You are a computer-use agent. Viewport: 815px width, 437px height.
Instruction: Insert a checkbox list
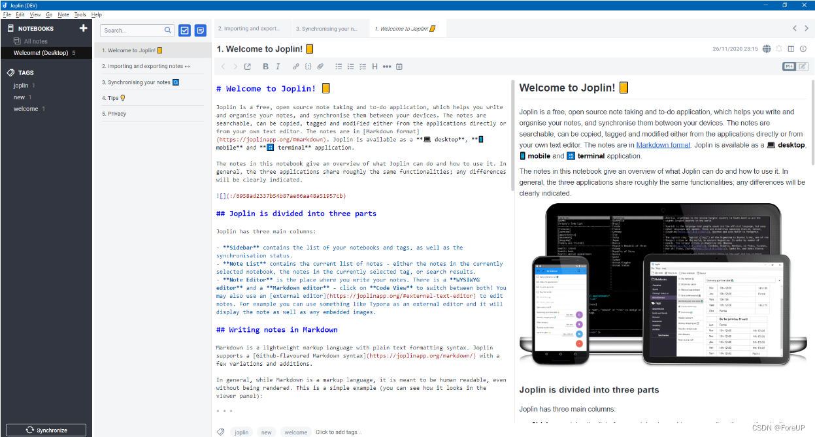click(x=363, y=67)
